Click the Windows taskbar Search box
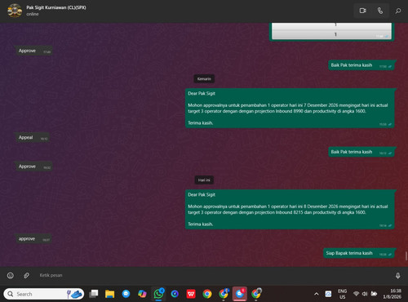The image size is (408, 302). (x=44, y=294)
